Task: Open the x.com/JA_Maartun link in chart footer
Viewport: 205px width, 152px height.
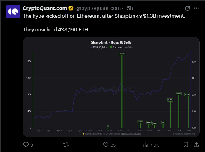Action: pyautogui.click(x=130, y=134)
